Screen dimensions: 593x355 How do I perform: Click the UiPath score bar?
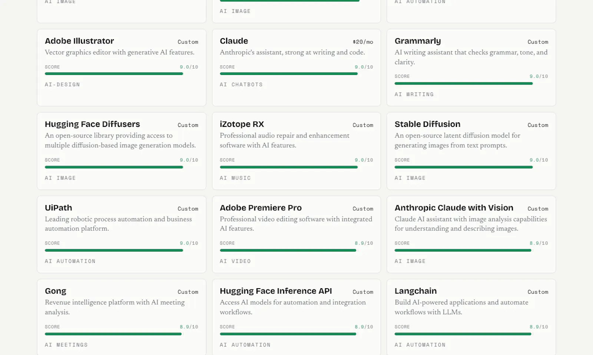(x=122, y=250)
